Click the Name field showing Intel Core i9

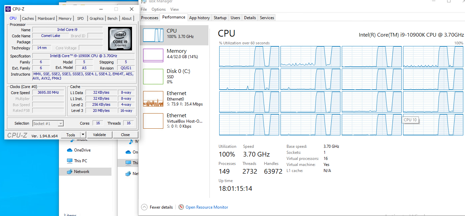[x=67, y=30]
